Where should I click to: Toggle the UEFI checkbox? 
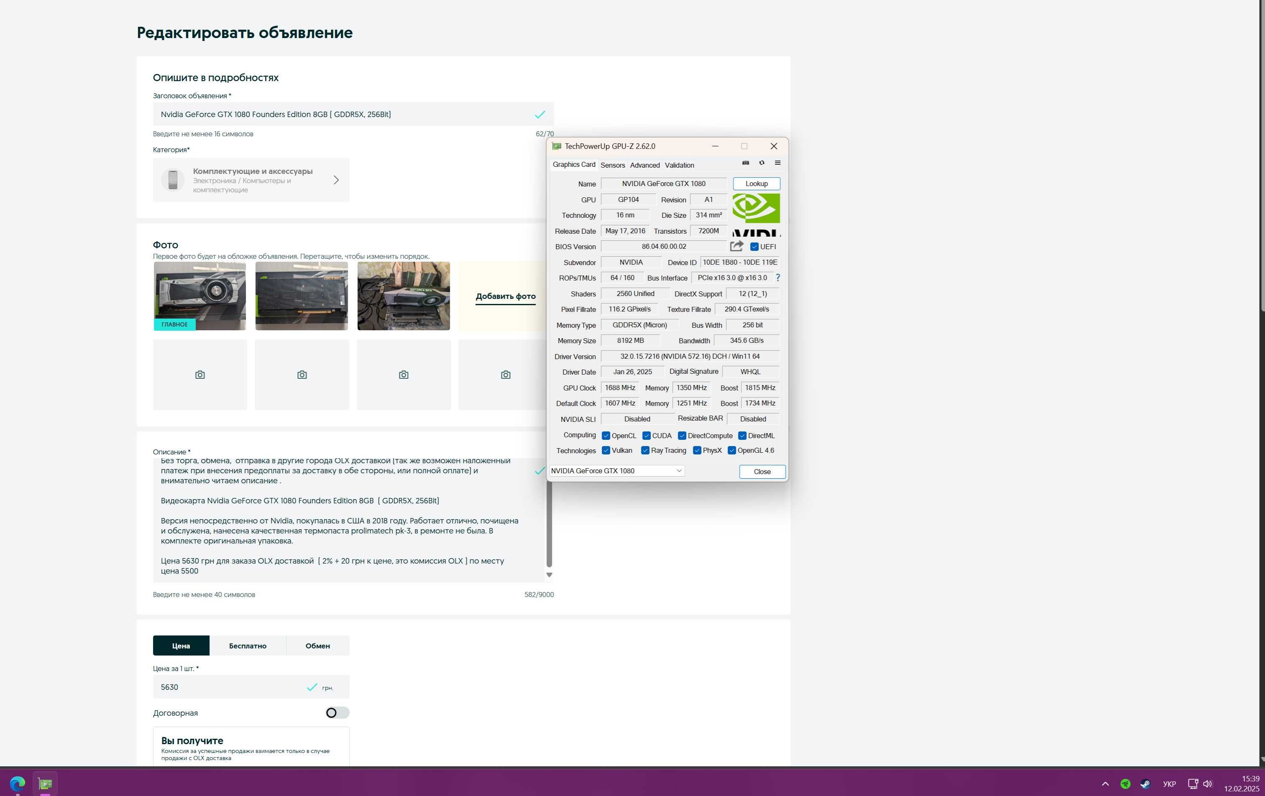point(754,247)
